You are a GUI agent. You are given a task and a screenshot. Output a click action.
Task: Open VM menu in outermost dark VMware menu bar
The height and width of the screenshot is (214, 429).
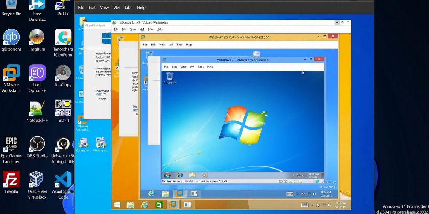117,8
